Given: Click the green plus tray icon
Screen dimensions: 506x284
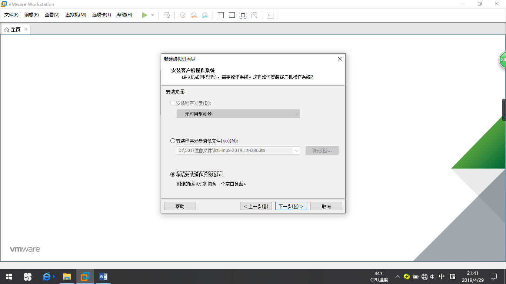Looking at the screenshot, I should [x=407, y=277].
